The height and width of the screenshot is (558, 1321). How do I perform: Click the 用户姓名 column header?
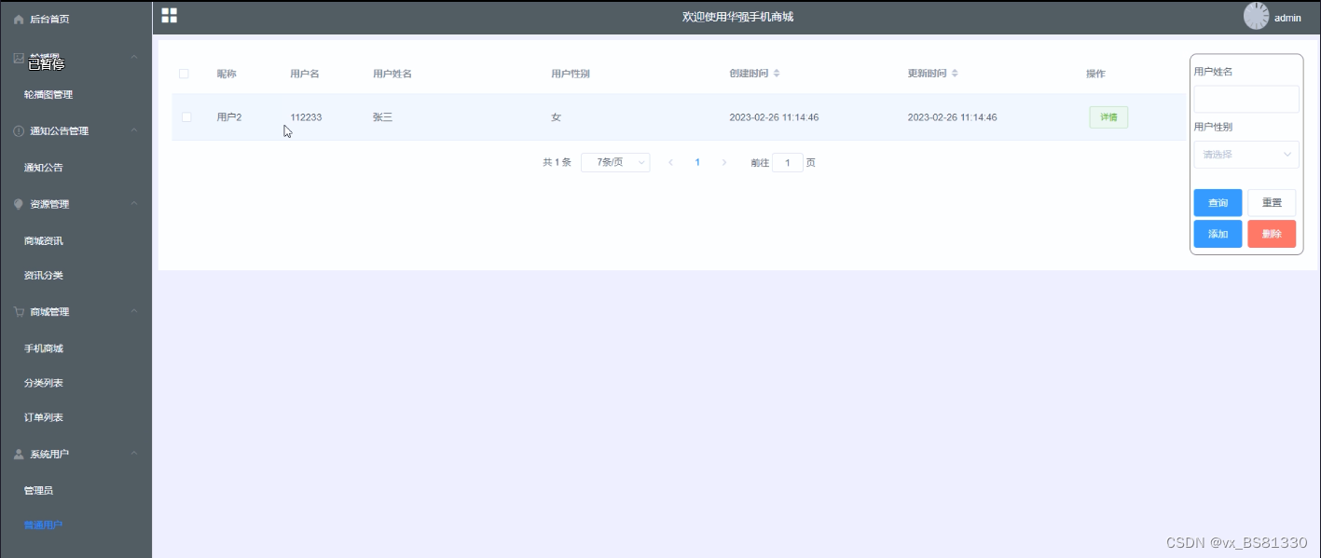tap(392, 74)
